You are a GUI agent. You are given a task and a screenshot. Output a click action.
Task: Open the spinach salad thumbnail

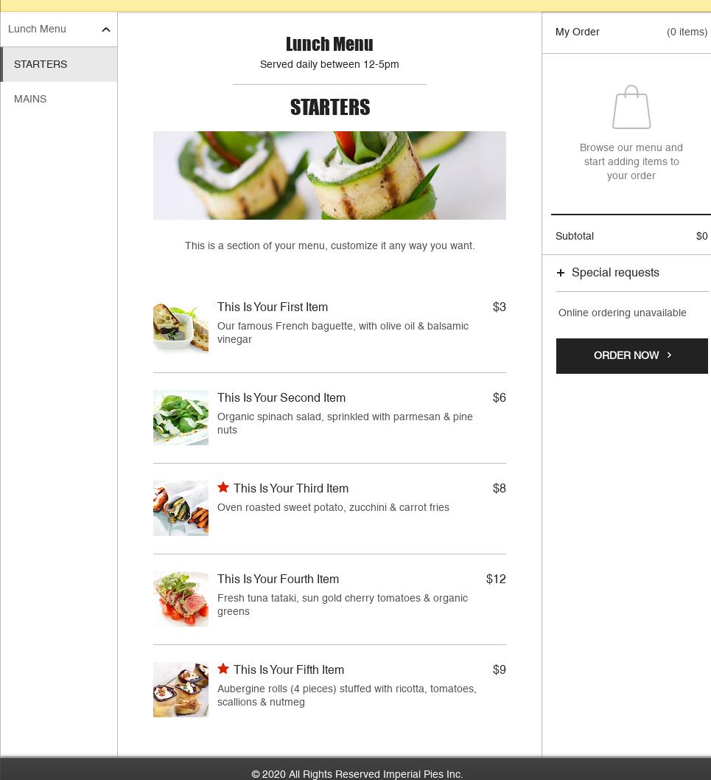(x=181, y=418)
